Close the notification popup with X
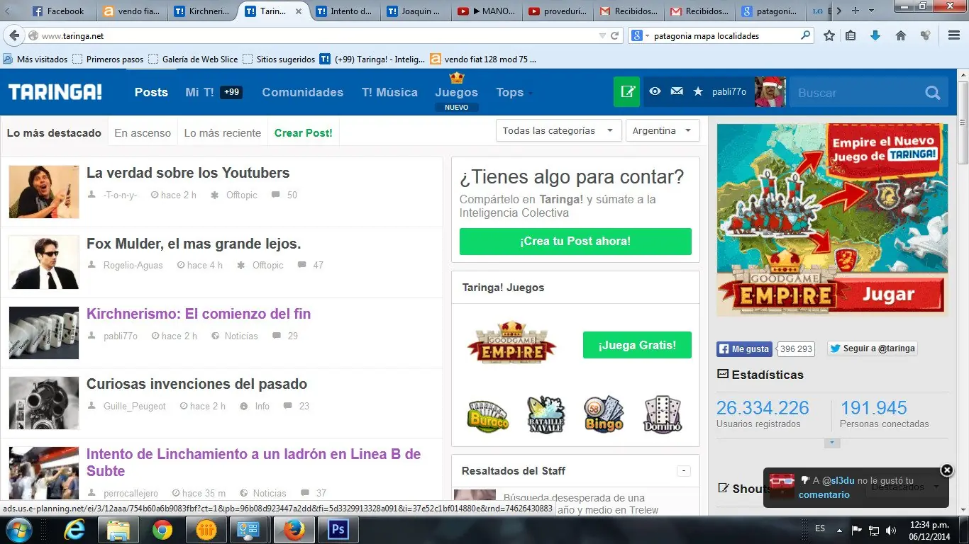The width and height of the screenshot is (969, 544). point(947,470)
